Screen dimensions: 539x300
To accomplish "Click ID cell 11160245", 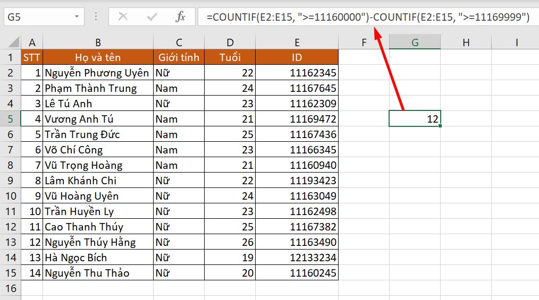I will tap(297, 273).
